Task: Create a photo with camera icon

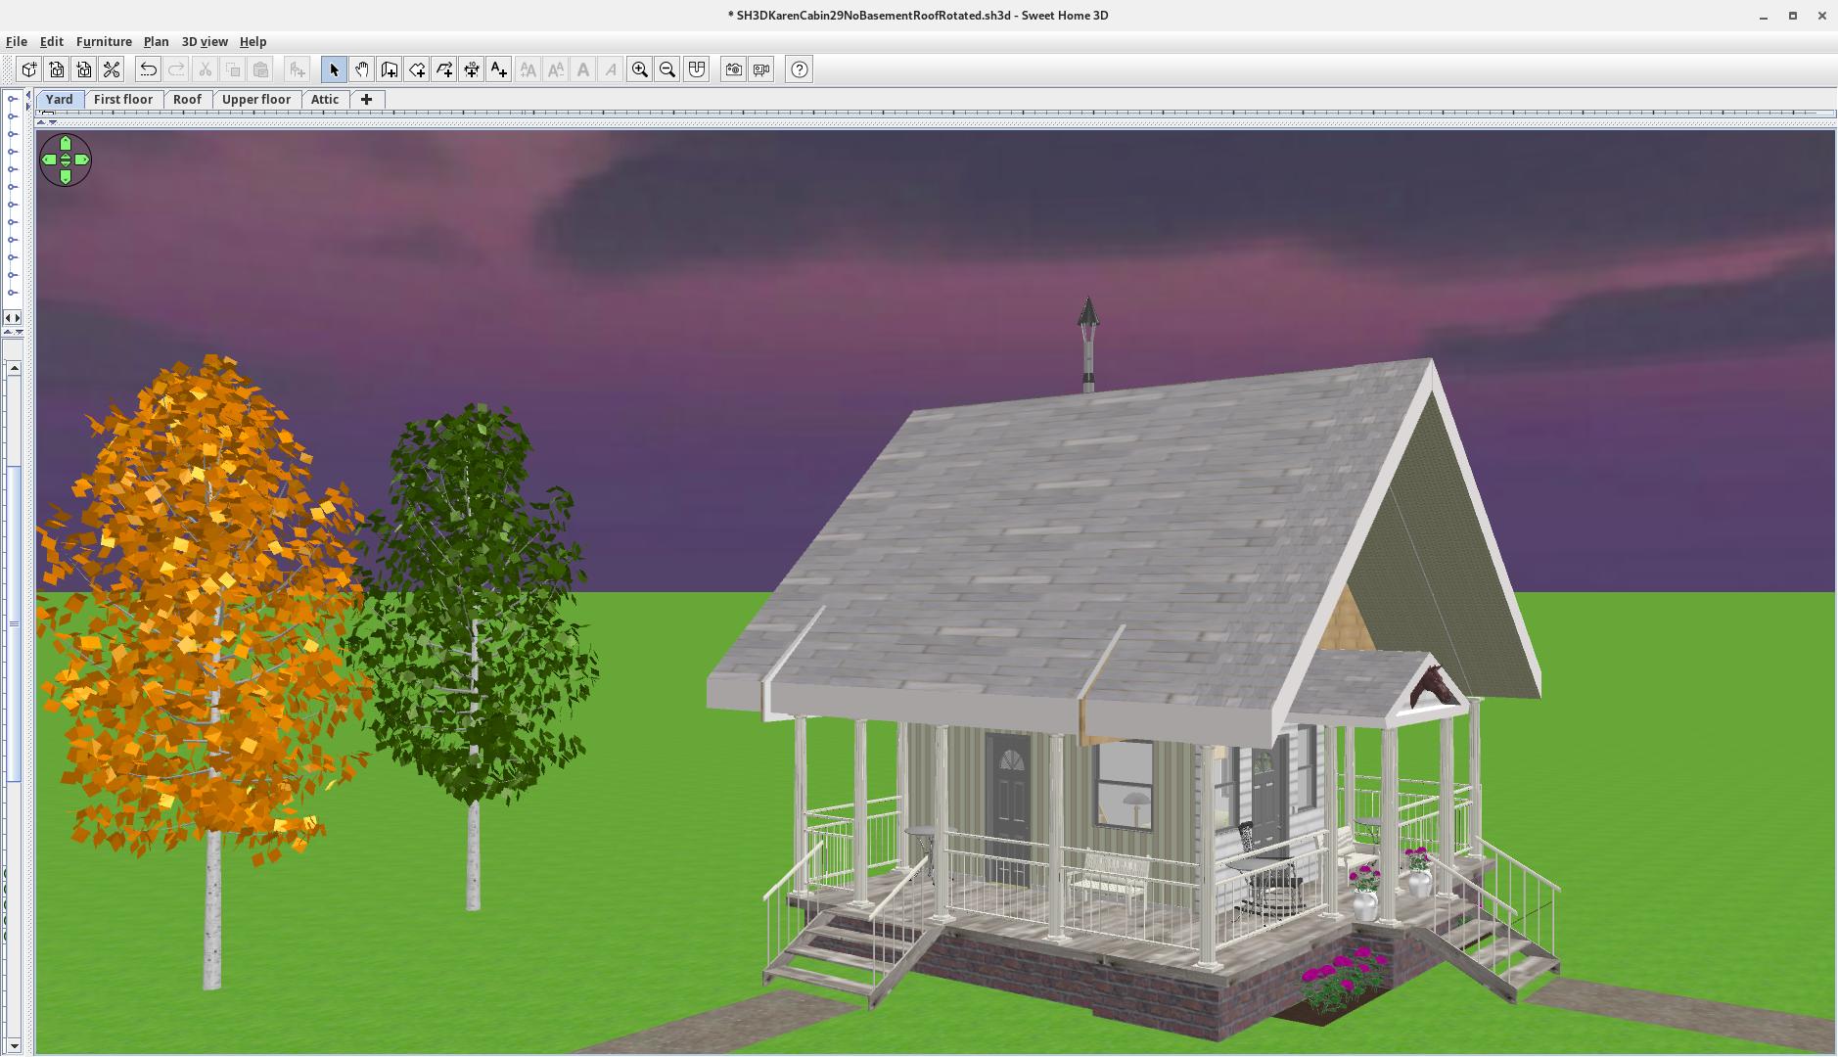Action: click(x=733, y=69)
